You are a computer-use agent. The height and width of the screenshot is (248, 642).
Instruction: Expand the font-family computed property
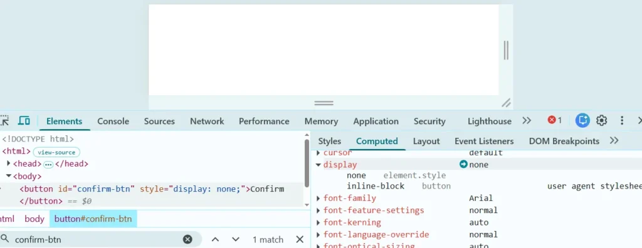[x=318, y=199]
